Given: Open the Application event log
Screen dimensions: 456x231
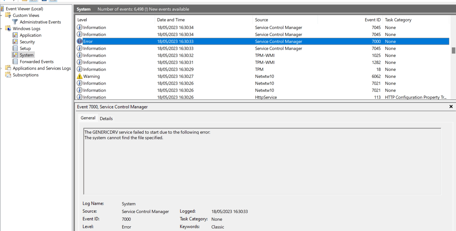Looking at the screenshot, I should [x=30, y=35].
